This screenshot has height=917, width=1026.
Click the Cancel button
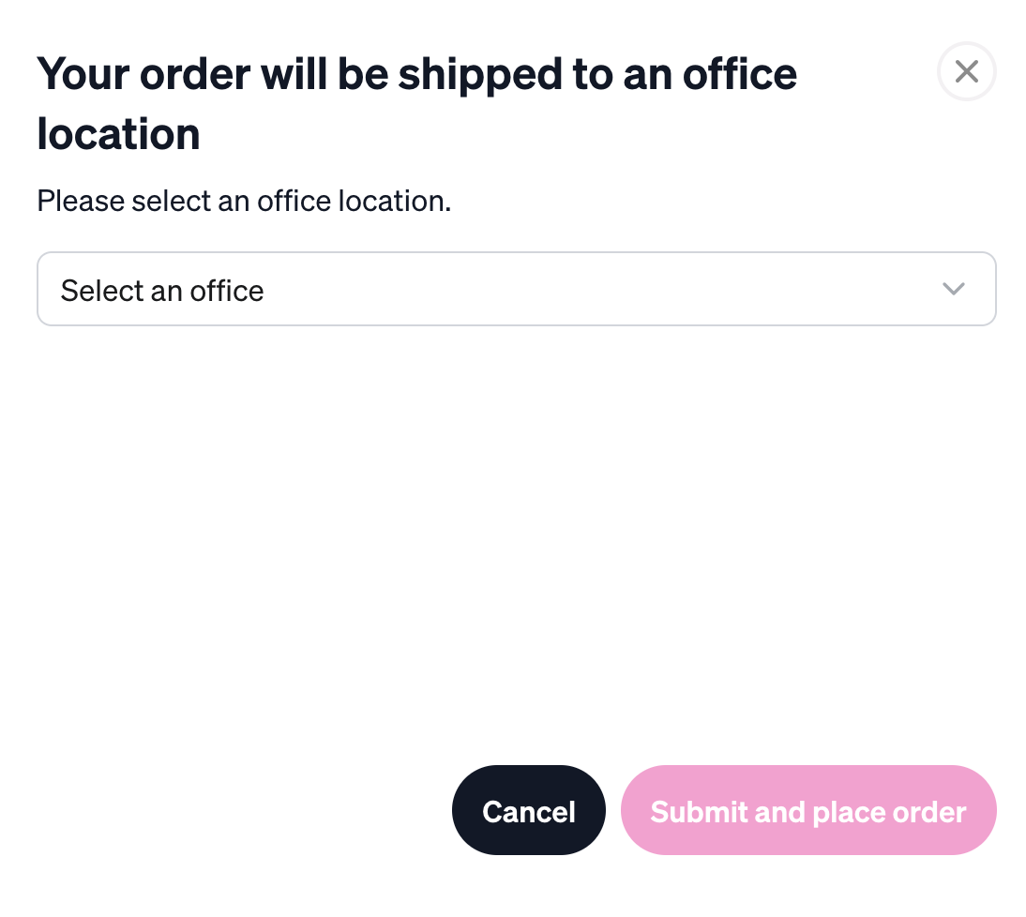pos(529,810)
